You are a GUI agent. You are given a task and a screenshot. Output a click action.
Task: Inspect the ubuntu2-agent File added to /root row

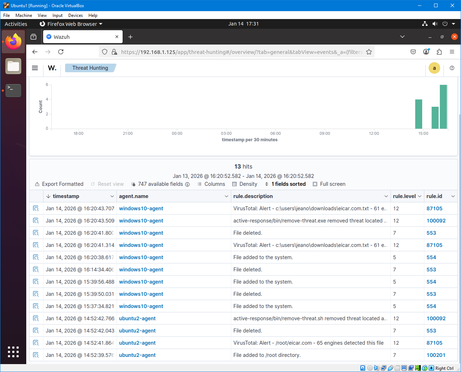[x=36, y=355]
